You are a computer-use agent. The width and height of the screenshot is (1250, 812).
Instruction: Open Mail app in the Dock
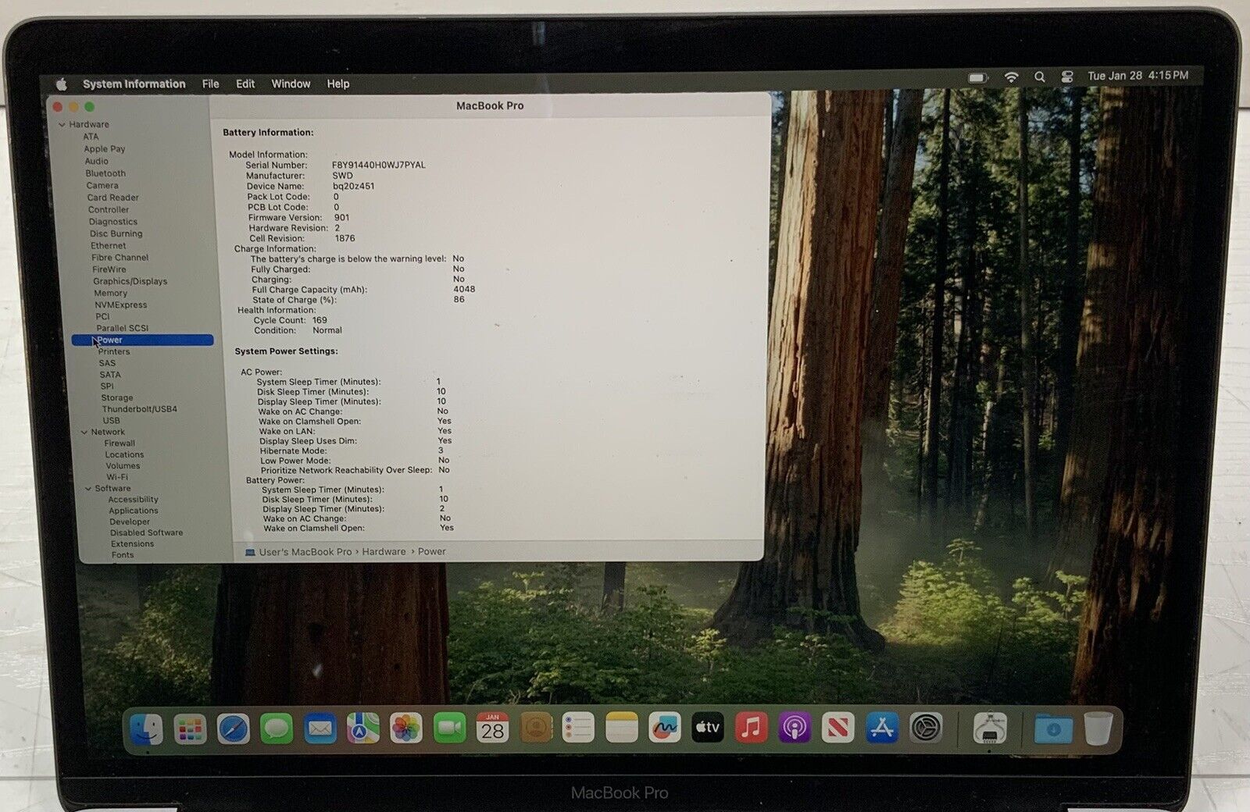(x=320, y=729)
